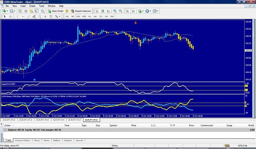The height and width of the screenshot is (149, 256).
Task: Open the Tools menu
Action: tap(41, 6)
